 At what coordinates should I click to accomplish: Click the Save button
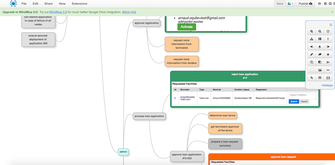[280, 4]
